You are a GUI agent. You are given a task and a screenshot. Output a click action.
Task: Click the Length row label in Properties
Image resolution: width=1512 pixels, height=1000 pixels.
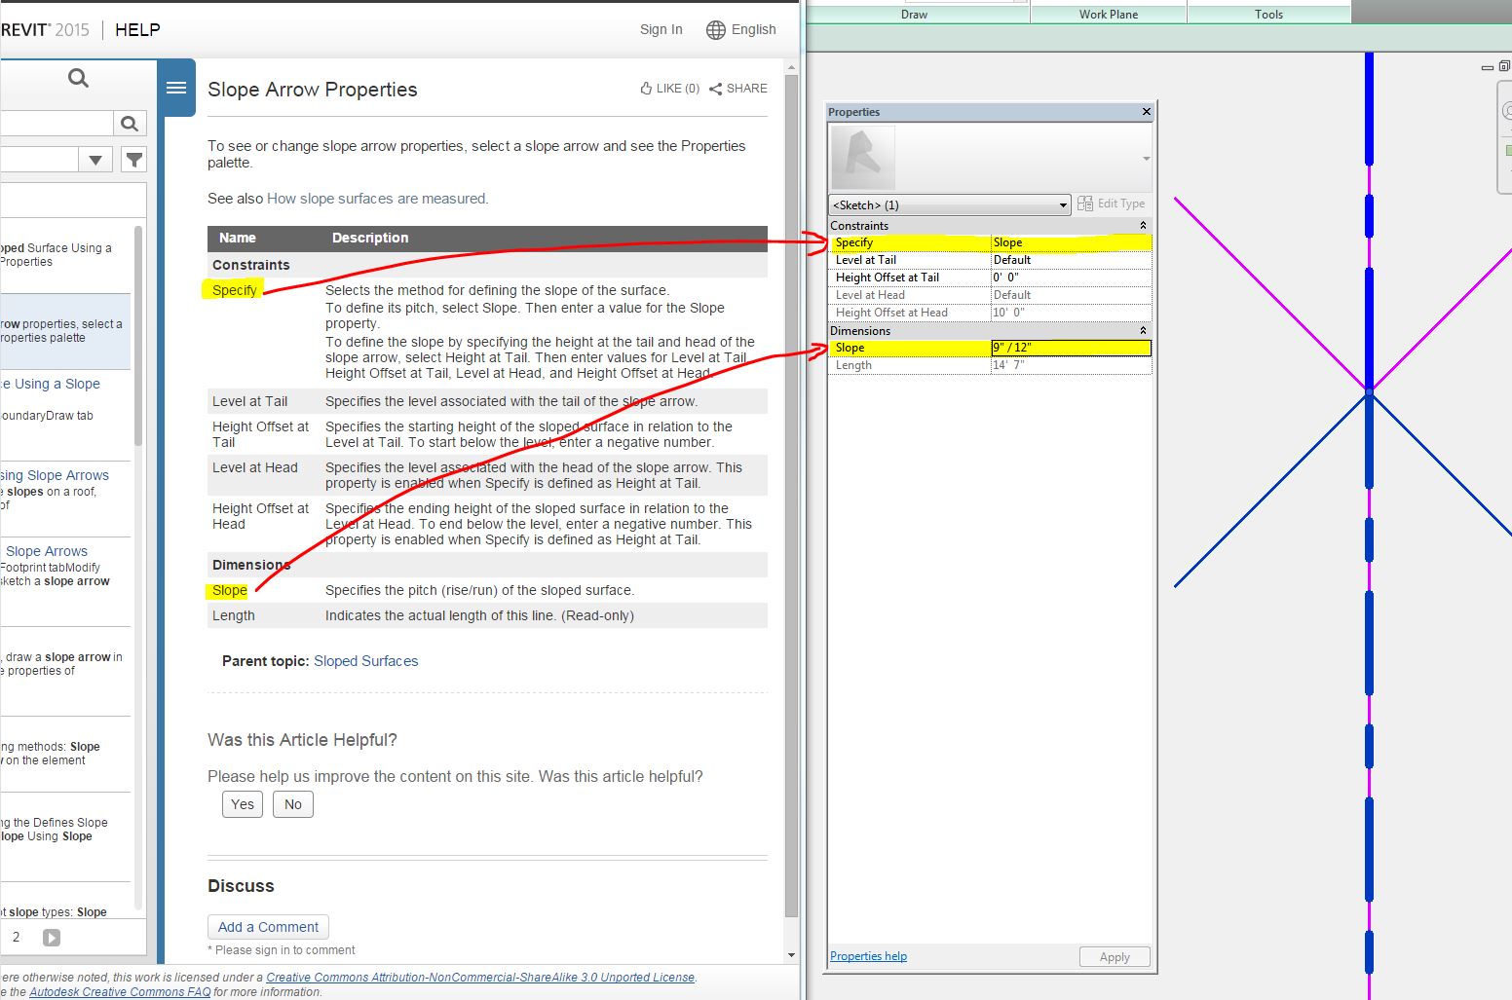point(853,365)
